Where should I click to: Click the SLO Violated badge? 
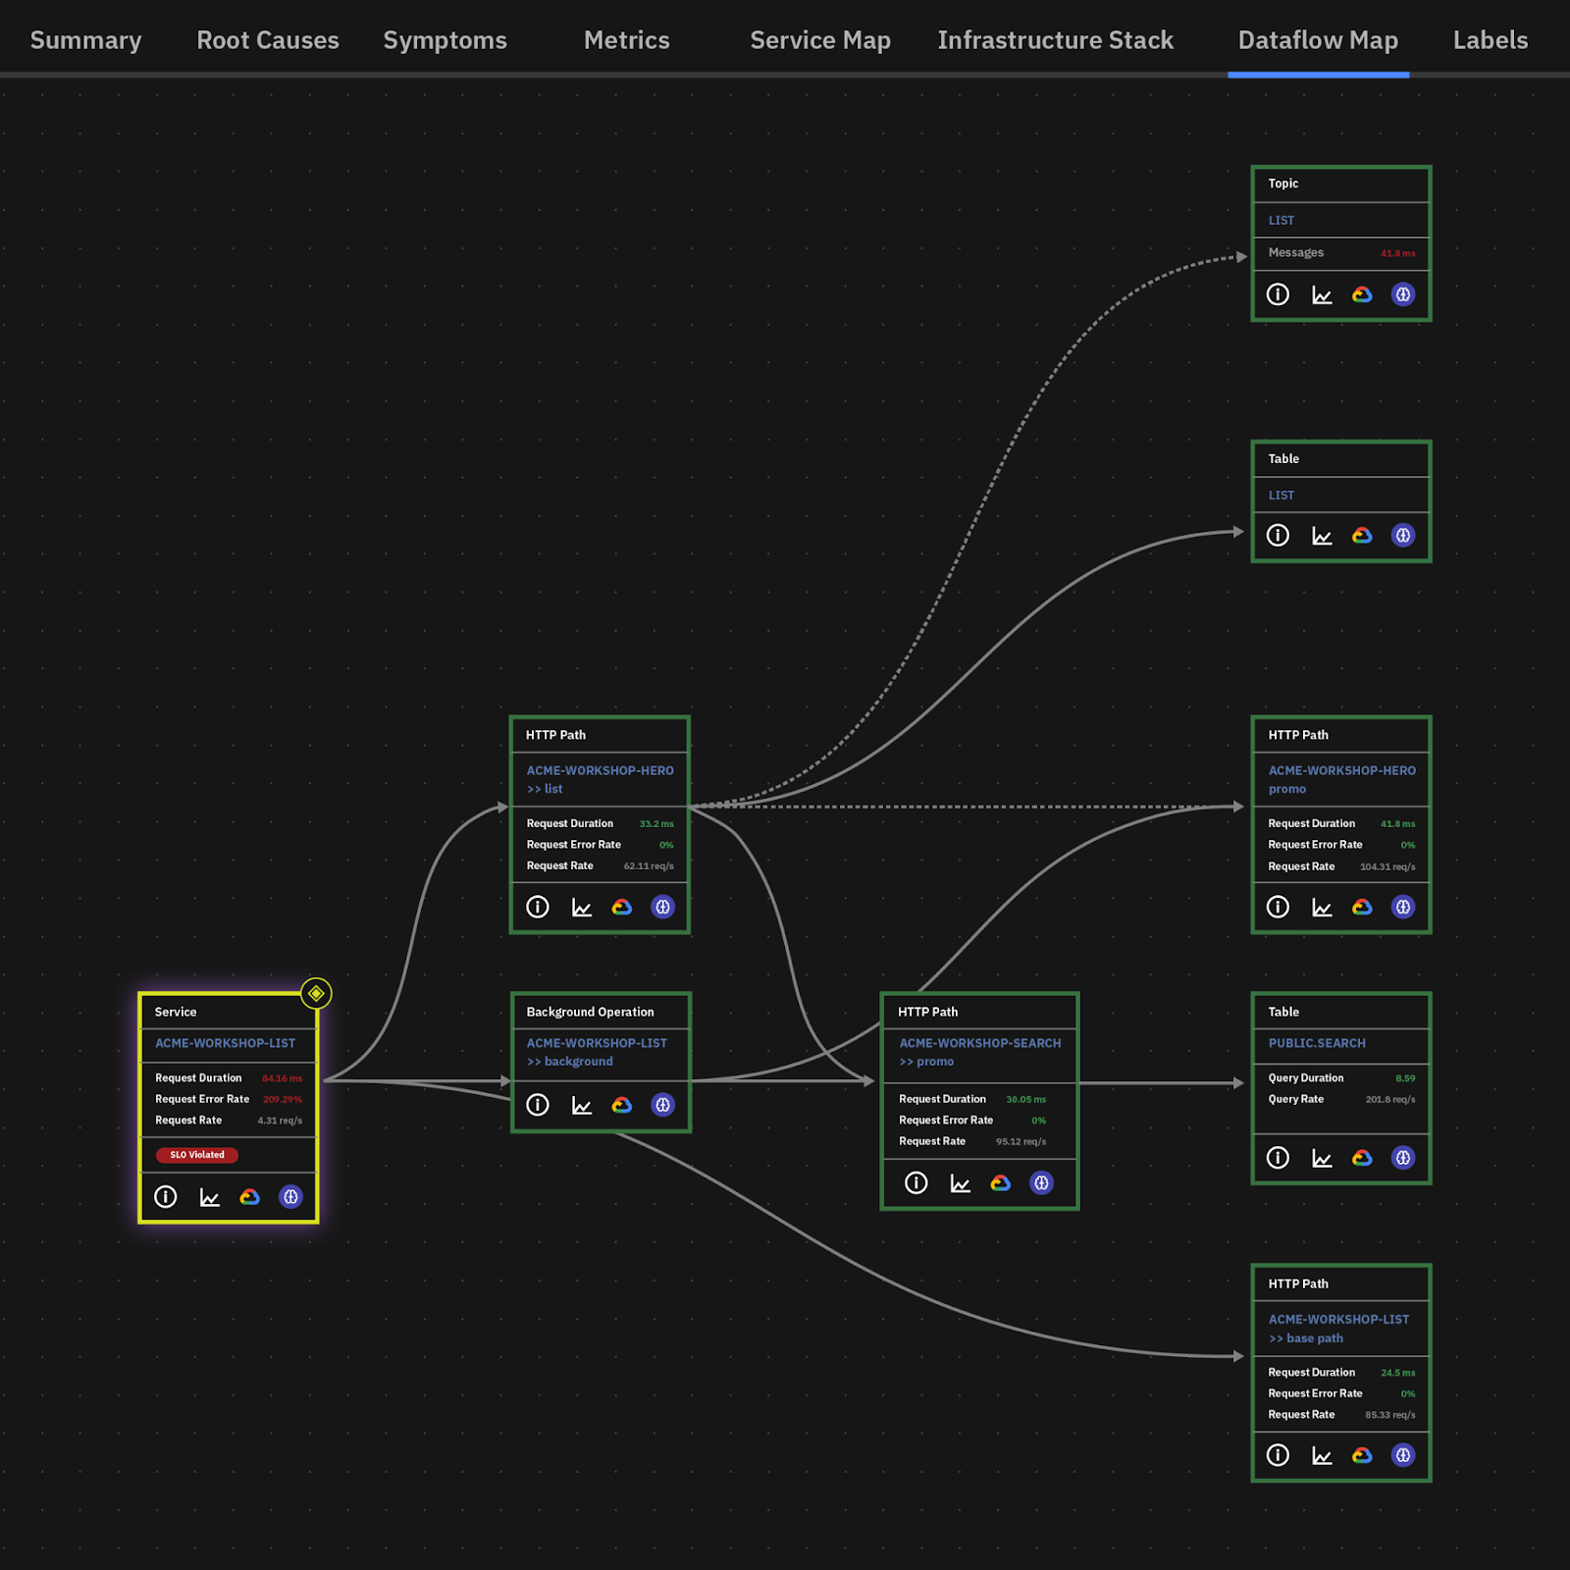197,1155
